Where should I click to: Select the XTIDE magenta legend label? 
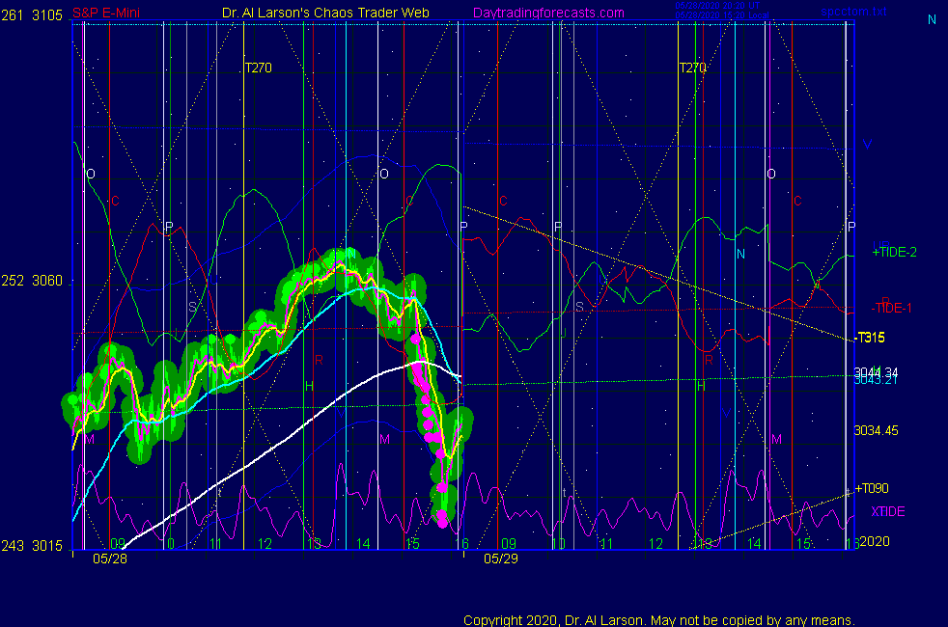point(887,511)
